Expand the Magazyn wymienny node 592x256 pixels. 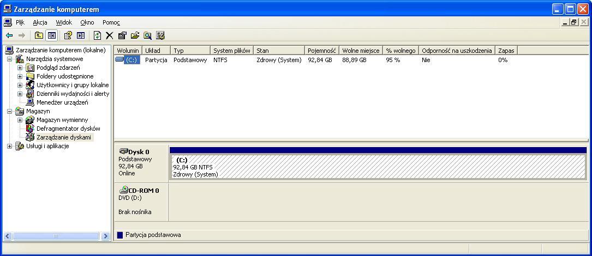[20, 120]
